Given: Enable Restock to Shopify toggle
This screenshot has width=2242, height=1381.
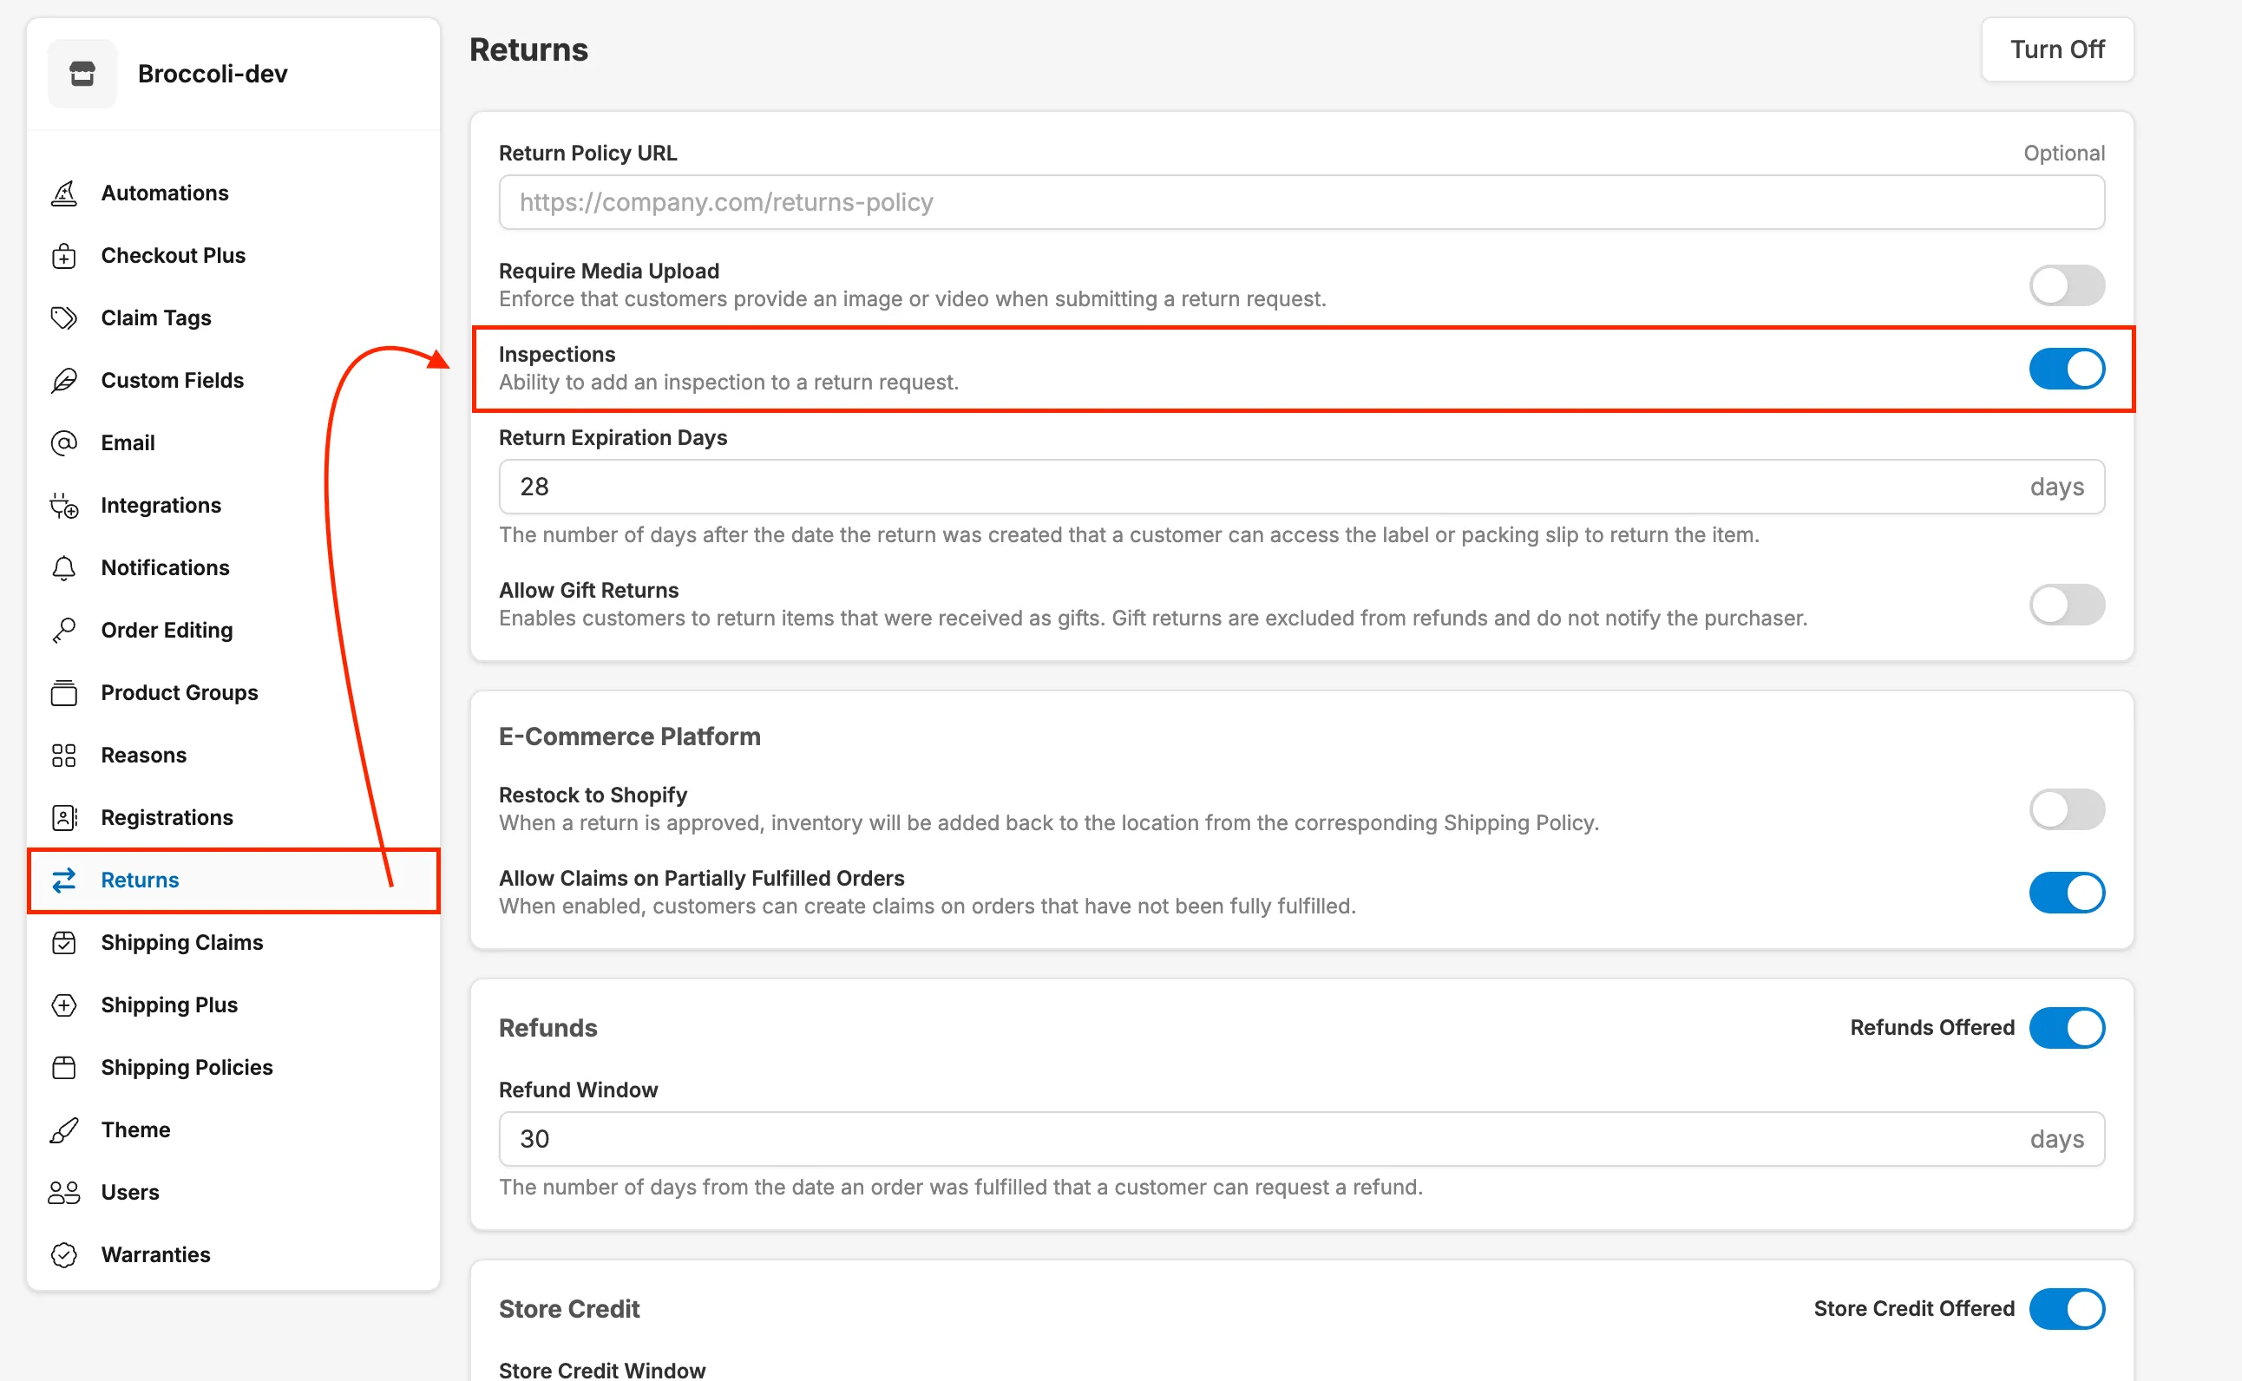Looking at the screenshot, I should tap(2066, 808).
